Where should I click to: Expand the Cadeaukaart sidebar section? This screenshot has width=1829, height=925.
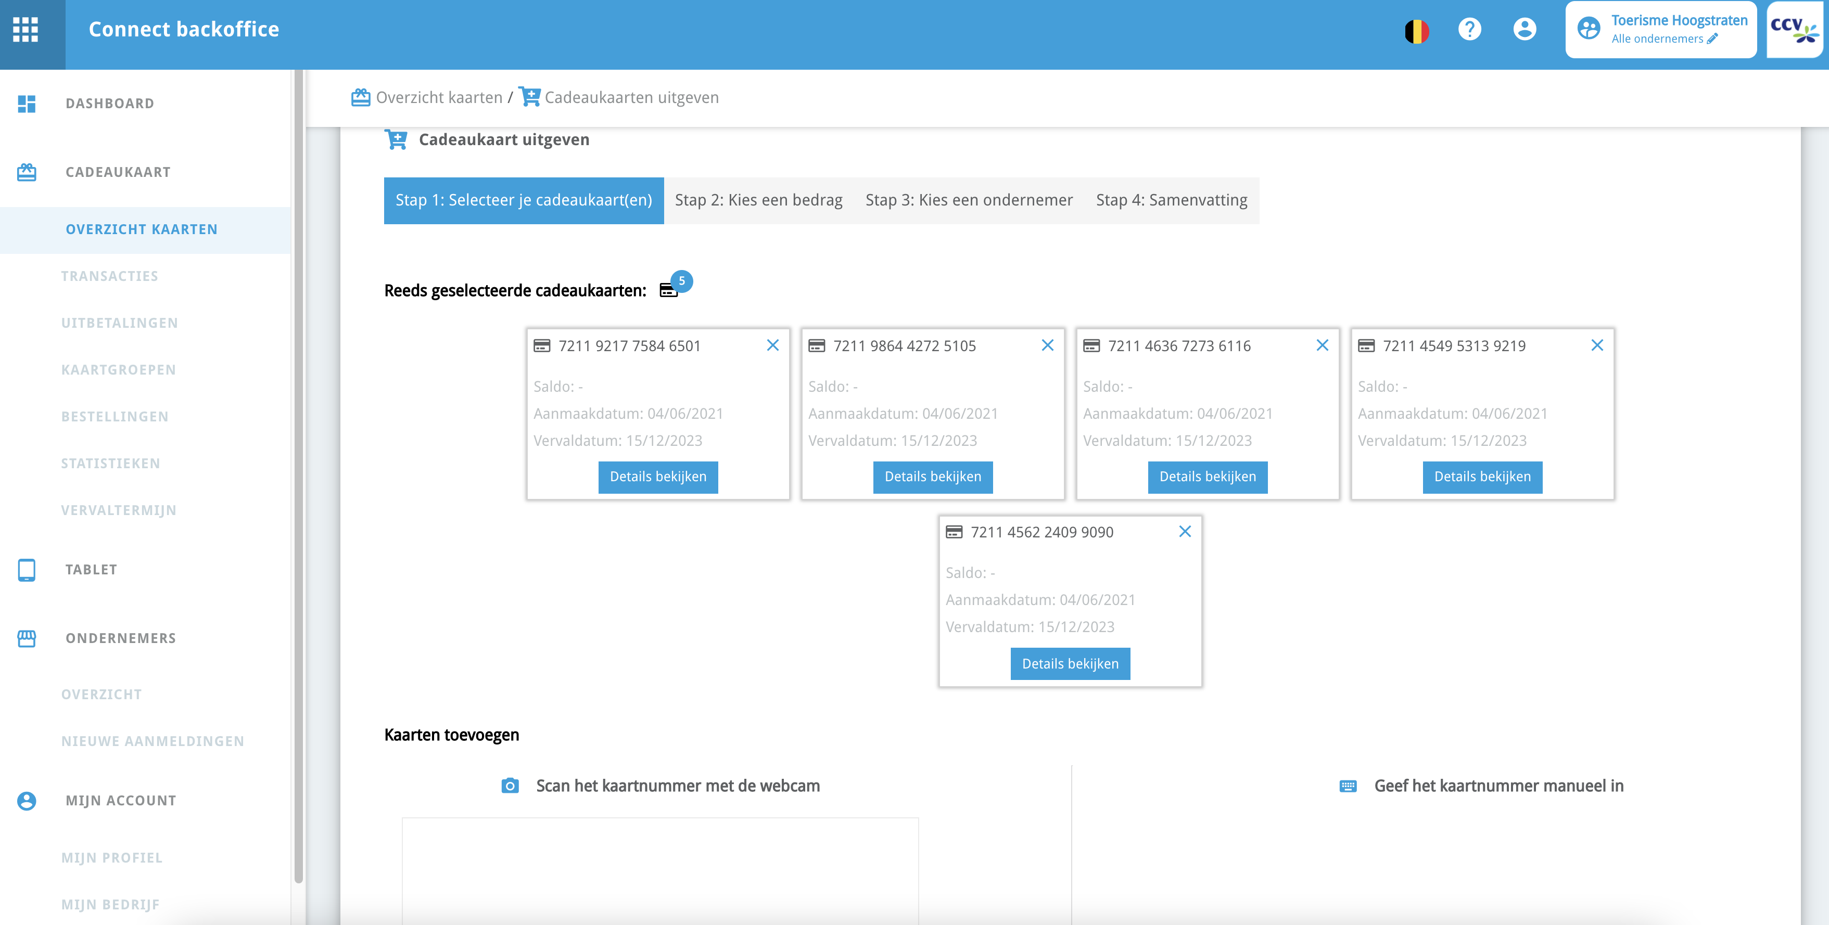[118, 173]
